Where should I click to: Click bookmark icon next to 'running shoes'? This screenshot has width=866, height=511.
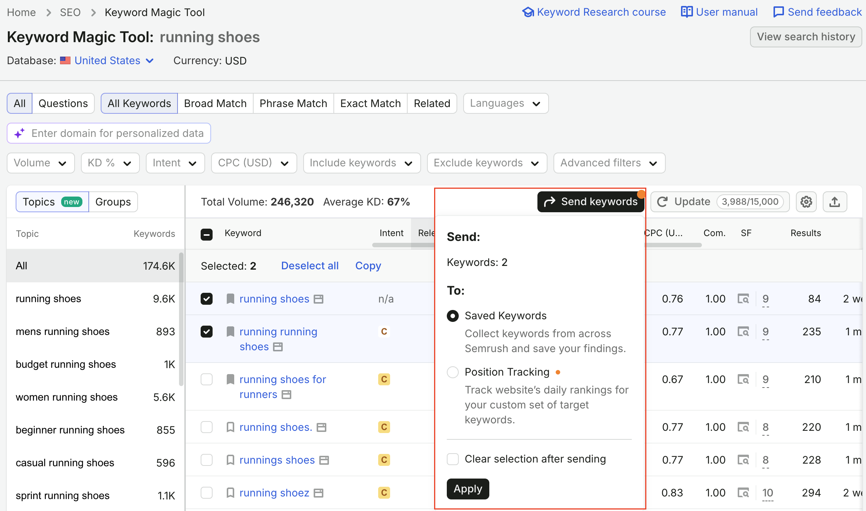coord(230,299)
